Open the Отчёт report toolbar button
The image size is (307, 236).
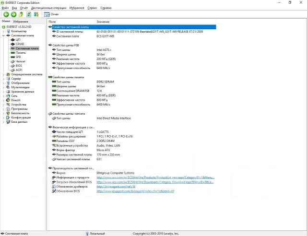[51, 14]
